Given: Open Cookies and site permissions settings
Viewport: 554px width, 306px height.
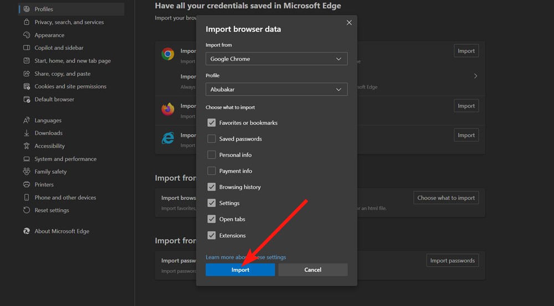Looking at the screenshot, I should click(x=70, y=86).
